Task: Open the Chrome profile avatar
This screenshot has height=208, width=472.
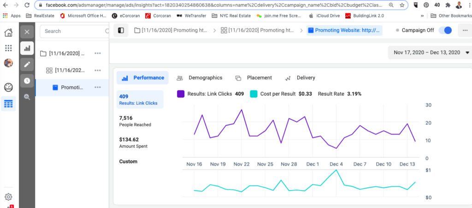Action: (x=459, y=5)
